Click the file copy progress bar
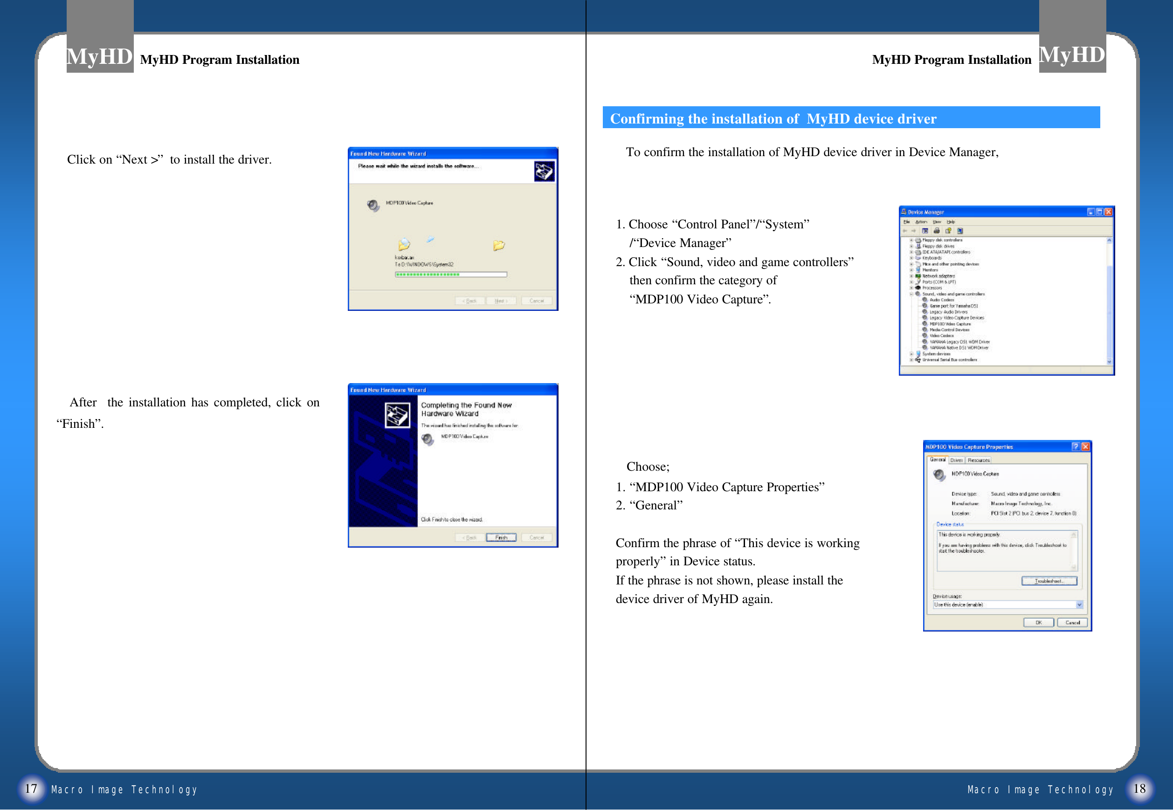 coord(451,275)
